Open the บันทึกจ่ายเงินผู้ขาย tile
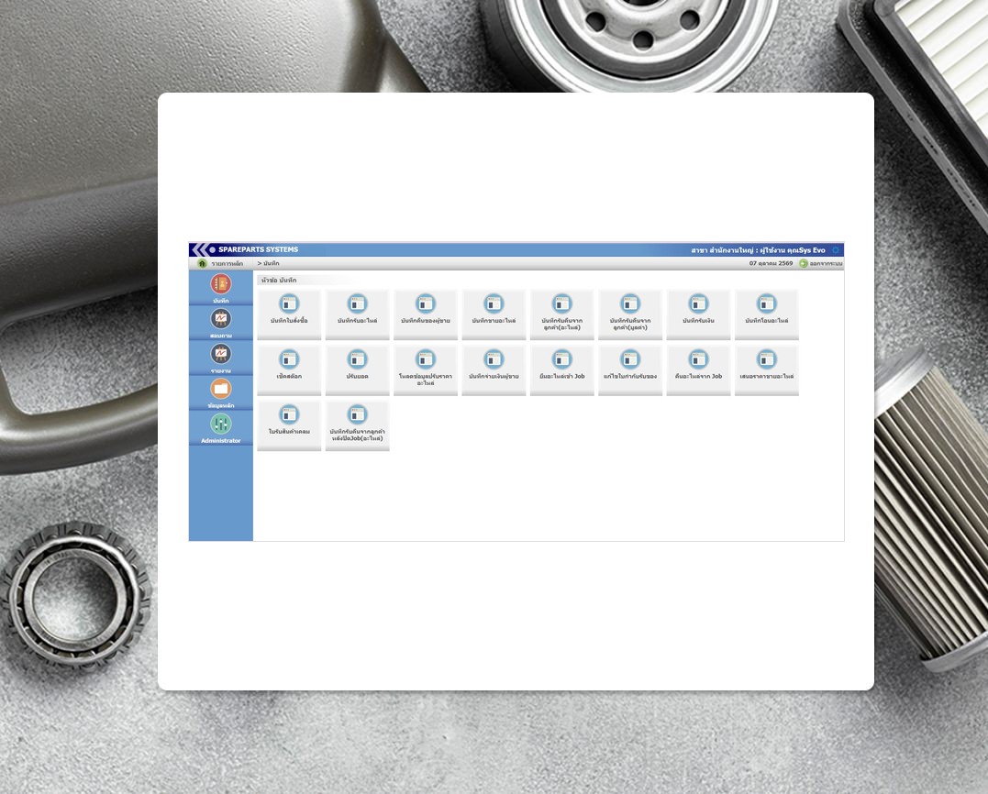Viewport: 988px width, 794px height. (494, 370)
